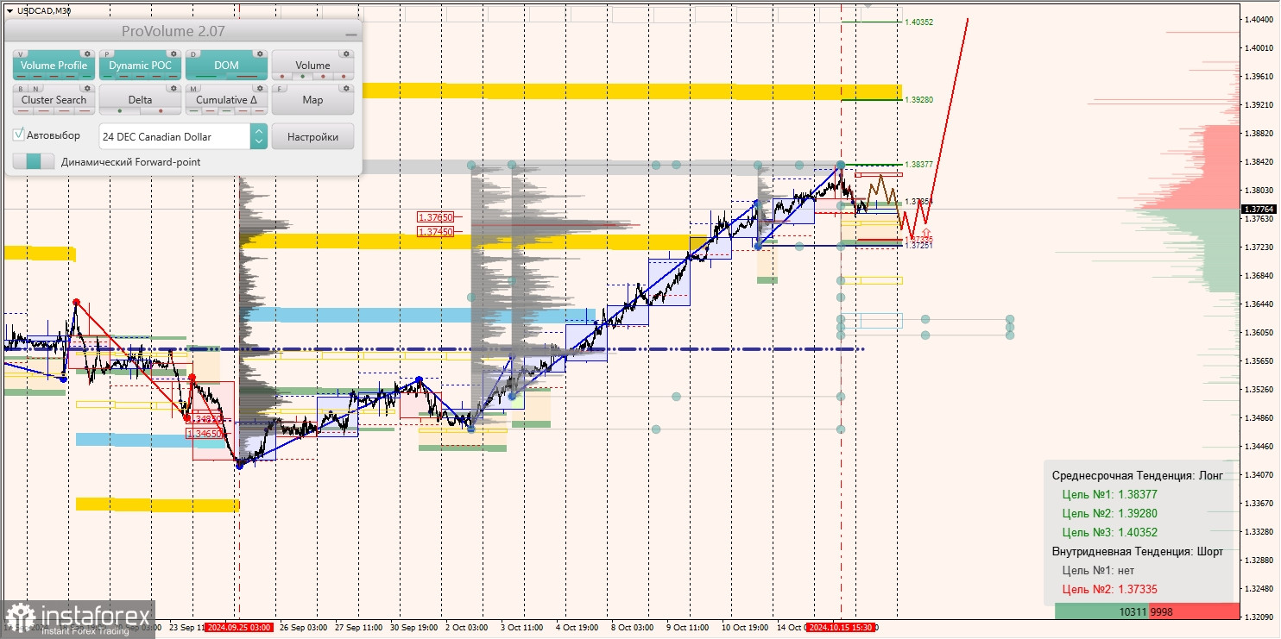The width and height of the screenshot is (1281, 639).
Task: Toggle the Volume Profile indicator
Action: (54, 66)
